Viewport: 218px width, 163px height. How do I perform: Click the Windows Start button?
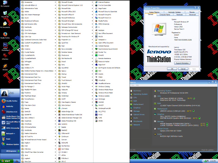7,161
